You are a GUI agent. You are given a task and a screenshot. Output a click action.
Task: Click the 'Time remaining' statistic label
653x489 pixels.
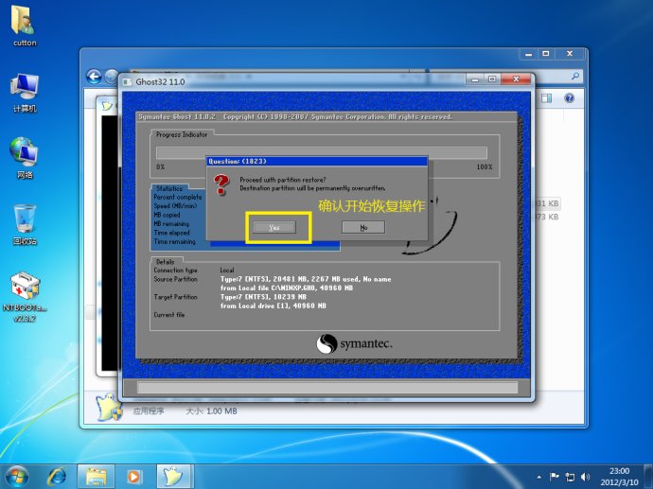174,242
